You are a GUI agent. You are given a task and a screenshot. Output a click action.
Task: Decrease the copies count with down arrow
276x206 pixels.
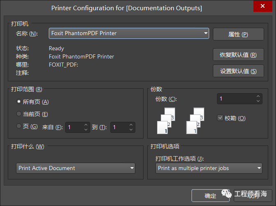point(258,101)
